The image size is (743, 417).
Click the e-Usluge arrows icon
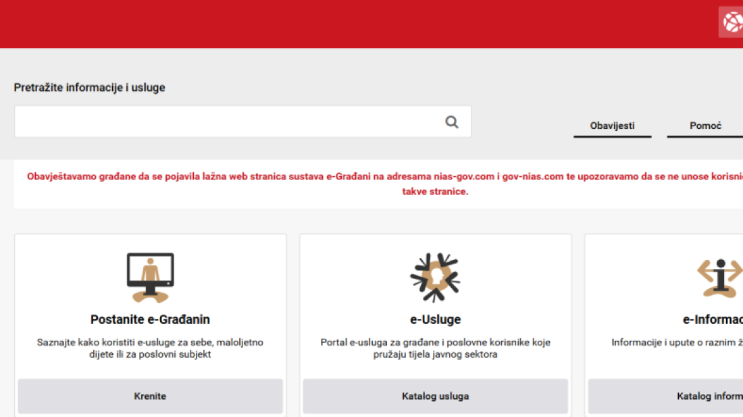[435, 278]
